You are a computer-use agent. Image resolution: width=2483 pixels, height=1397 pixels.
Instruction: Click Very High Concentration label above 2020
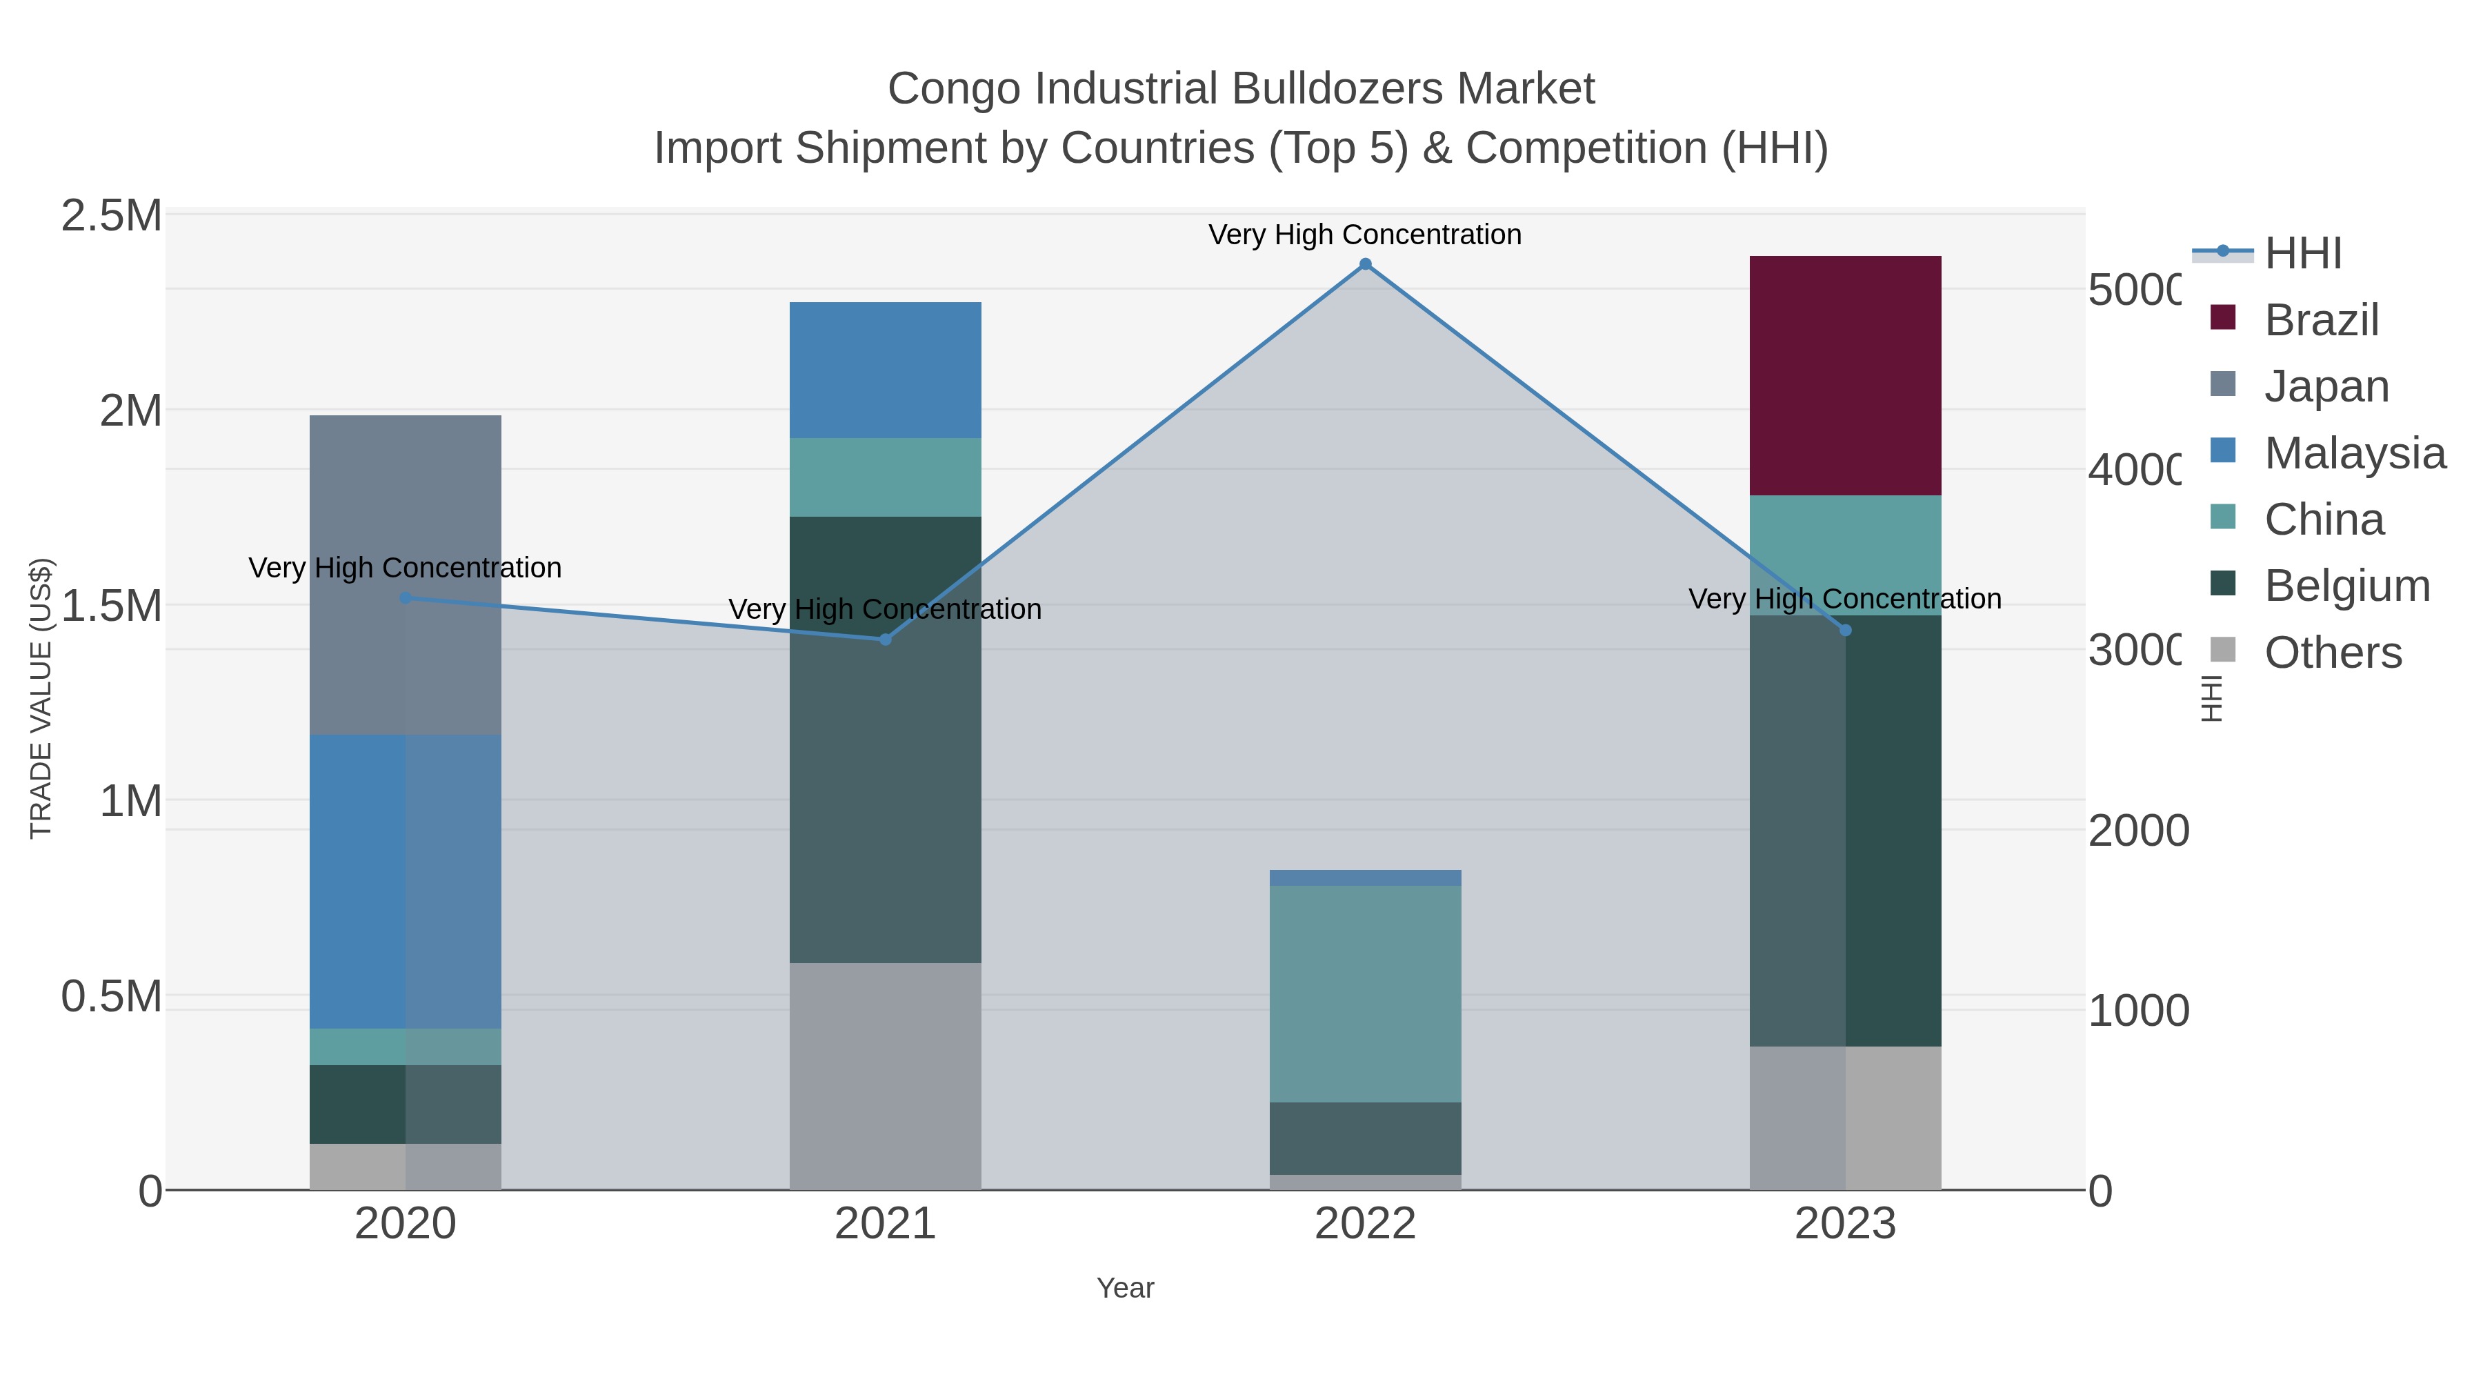[406, 568]
